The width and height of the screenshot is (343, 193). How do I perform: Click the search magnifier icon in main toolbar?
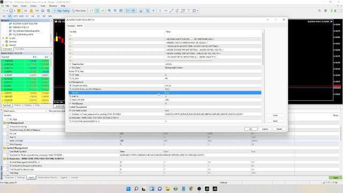point(319,11)
